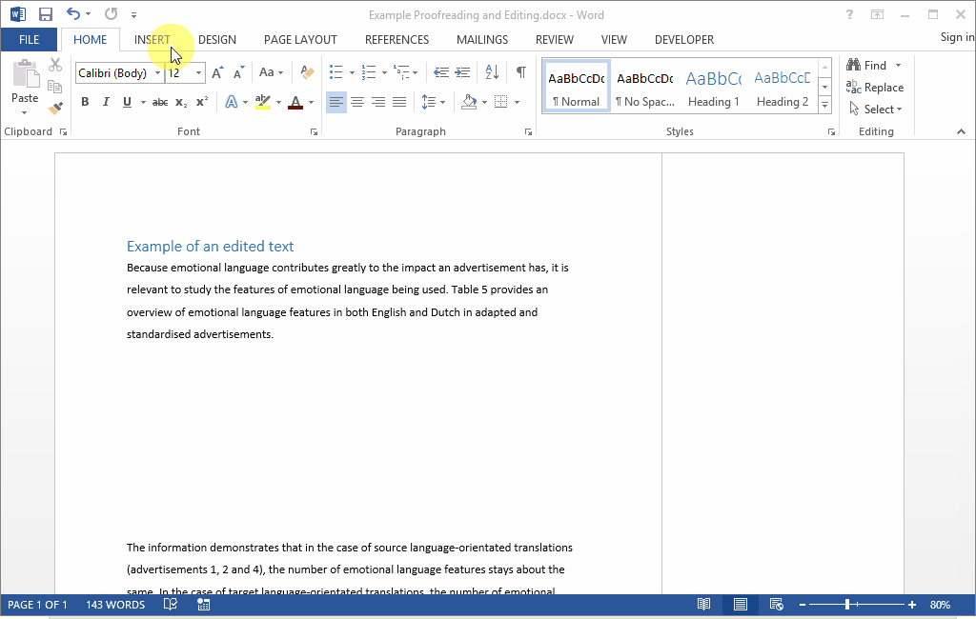Open the REVIEW ribbon tab
976x619 pixels.
pos(554,40)
